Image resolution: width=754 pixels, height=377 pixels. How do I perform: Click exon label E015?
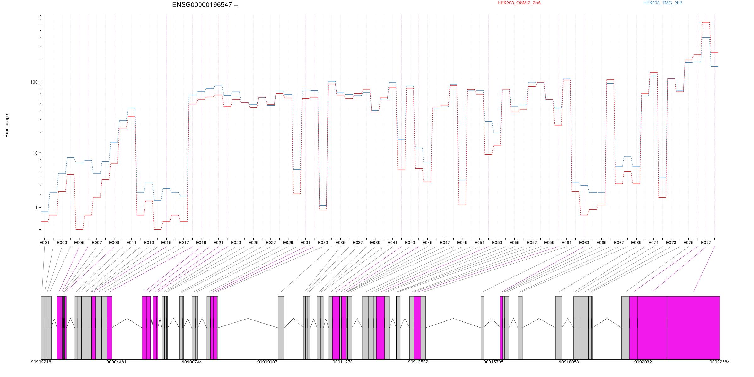(166, 243)
